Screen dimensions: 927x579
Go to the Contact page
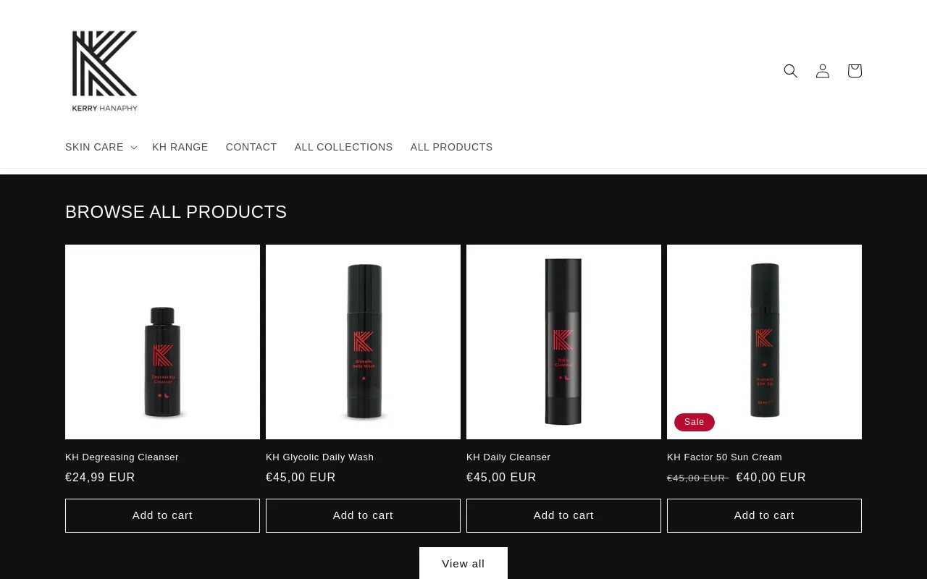click(251, 147)
